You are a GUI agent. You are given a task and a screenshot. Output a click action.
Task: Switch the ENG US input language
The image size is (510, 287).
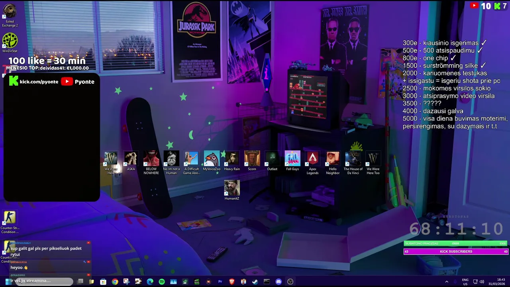(465, 282)
